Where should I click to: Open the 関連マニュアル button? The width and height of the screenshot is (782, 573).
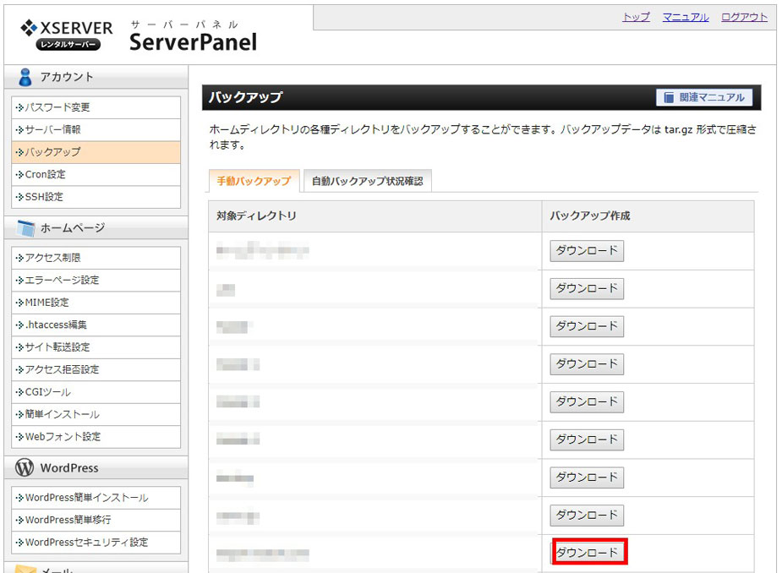(704, 97)
